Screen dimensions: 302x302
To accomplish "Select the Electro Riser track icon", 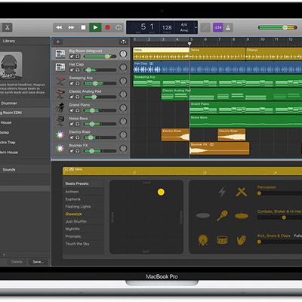I will click(60, 135).
